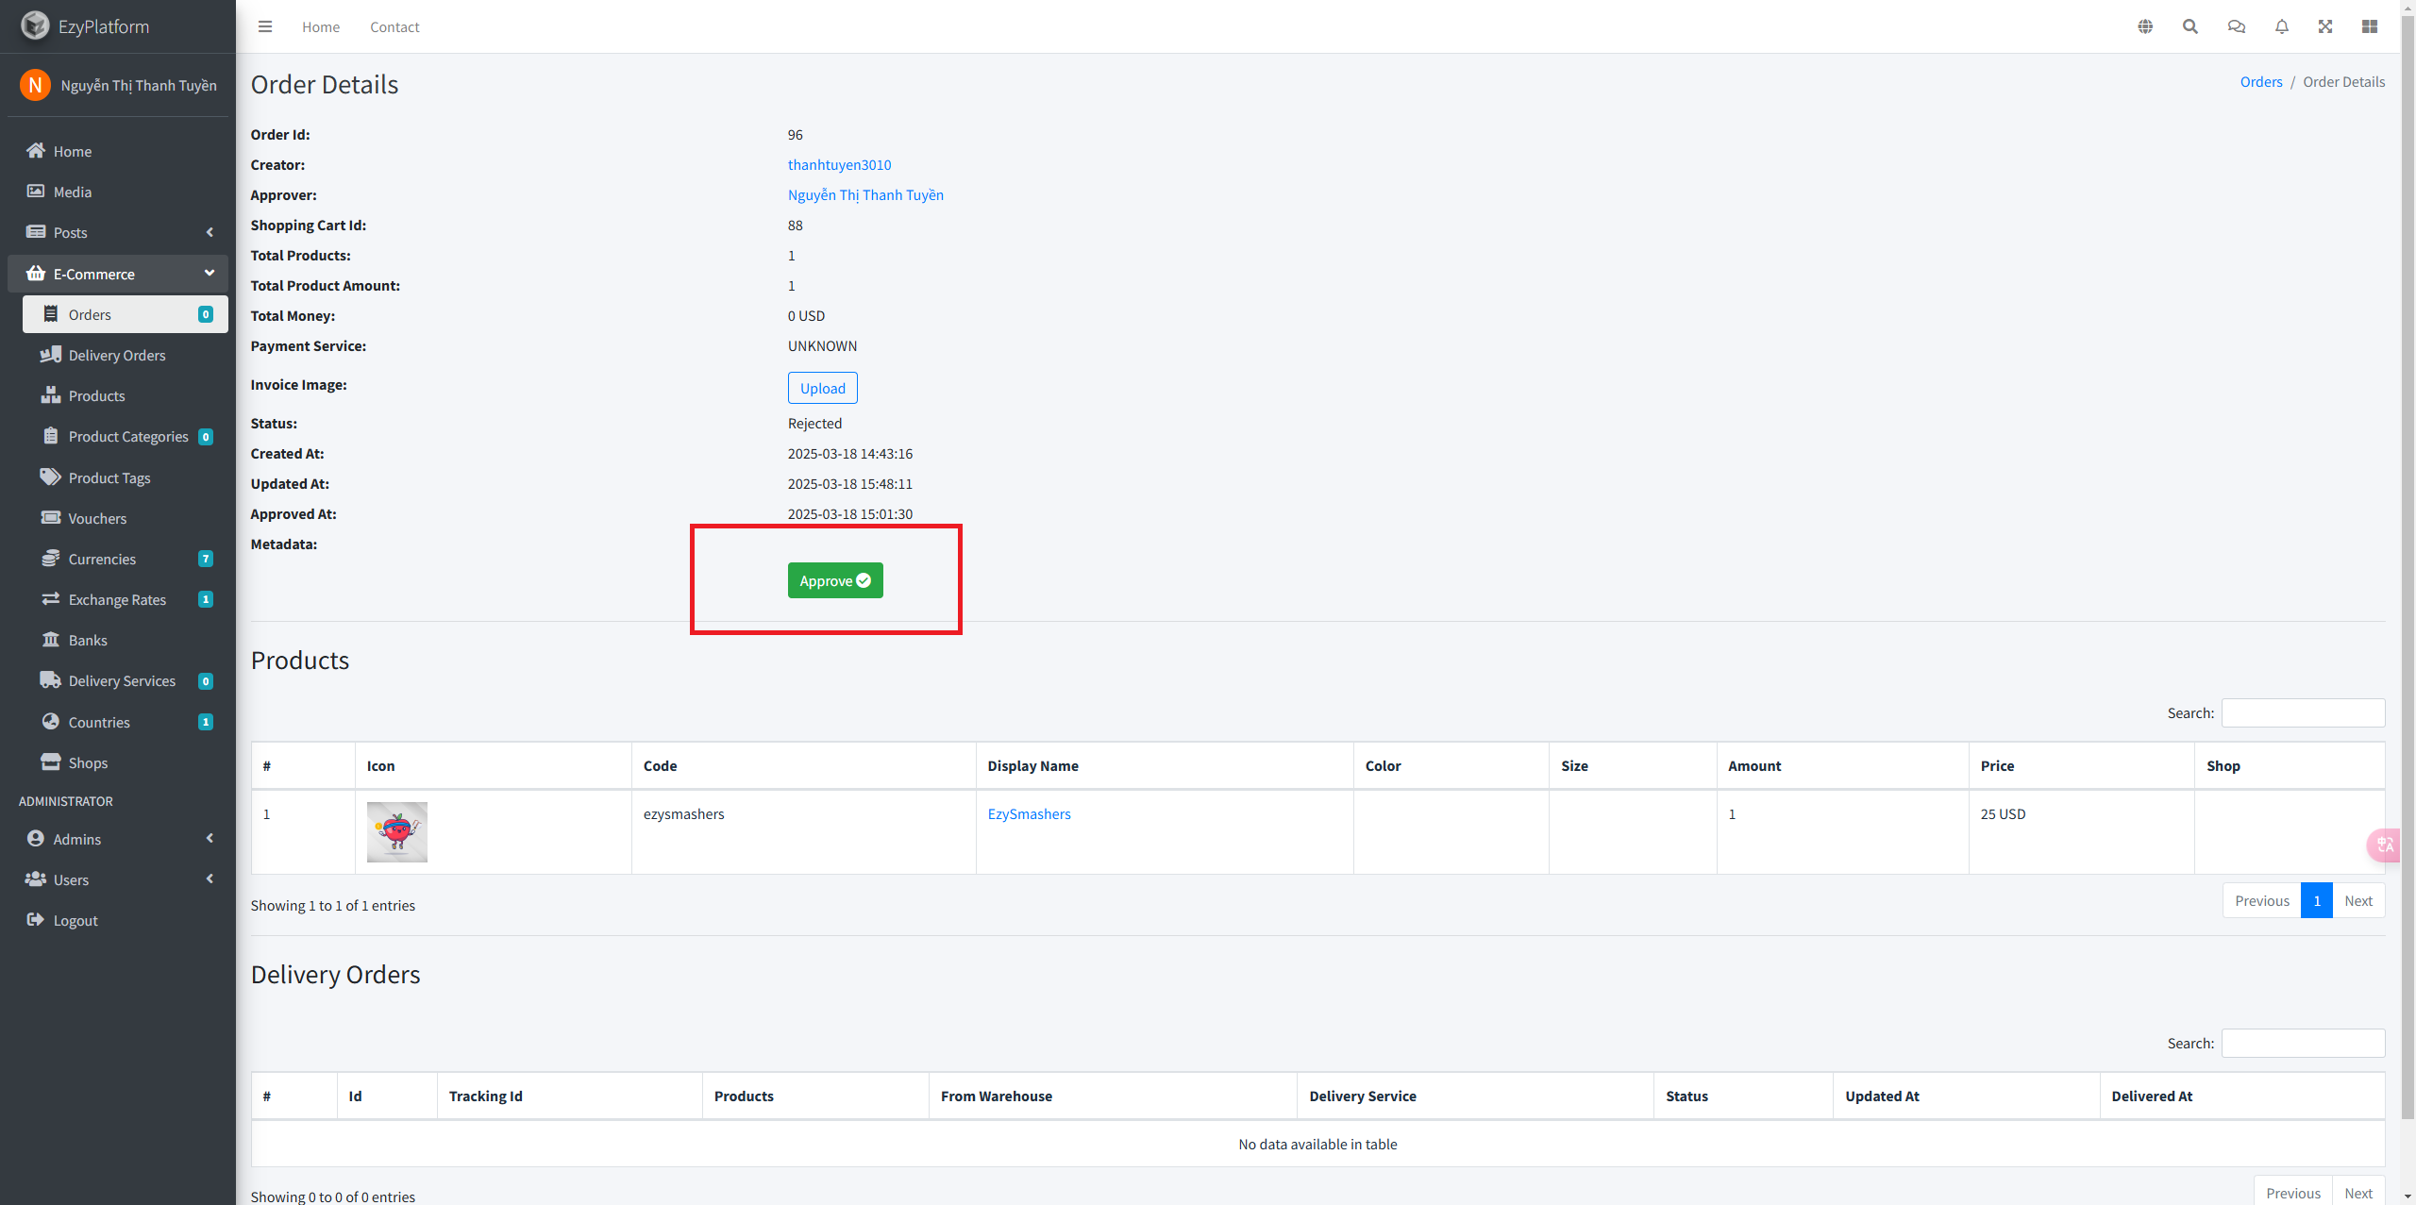Click the Exchange Rates arrows icon
2416x1205 pixels.
click(x=51, y=599)
